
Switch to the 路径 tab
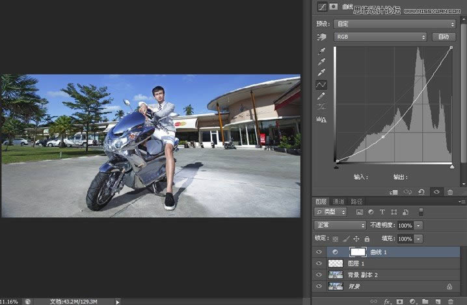356,202
